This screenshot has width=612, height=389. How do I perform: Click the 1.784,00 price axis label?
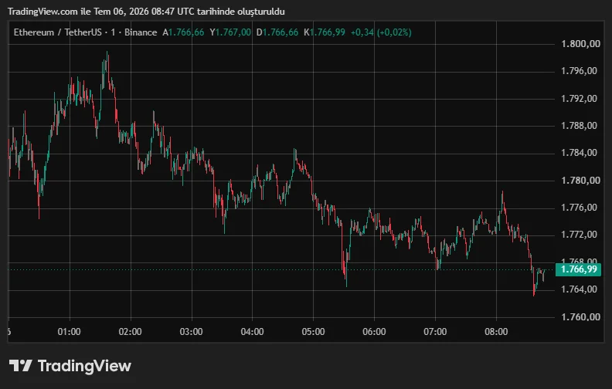[x=579, y=153]
